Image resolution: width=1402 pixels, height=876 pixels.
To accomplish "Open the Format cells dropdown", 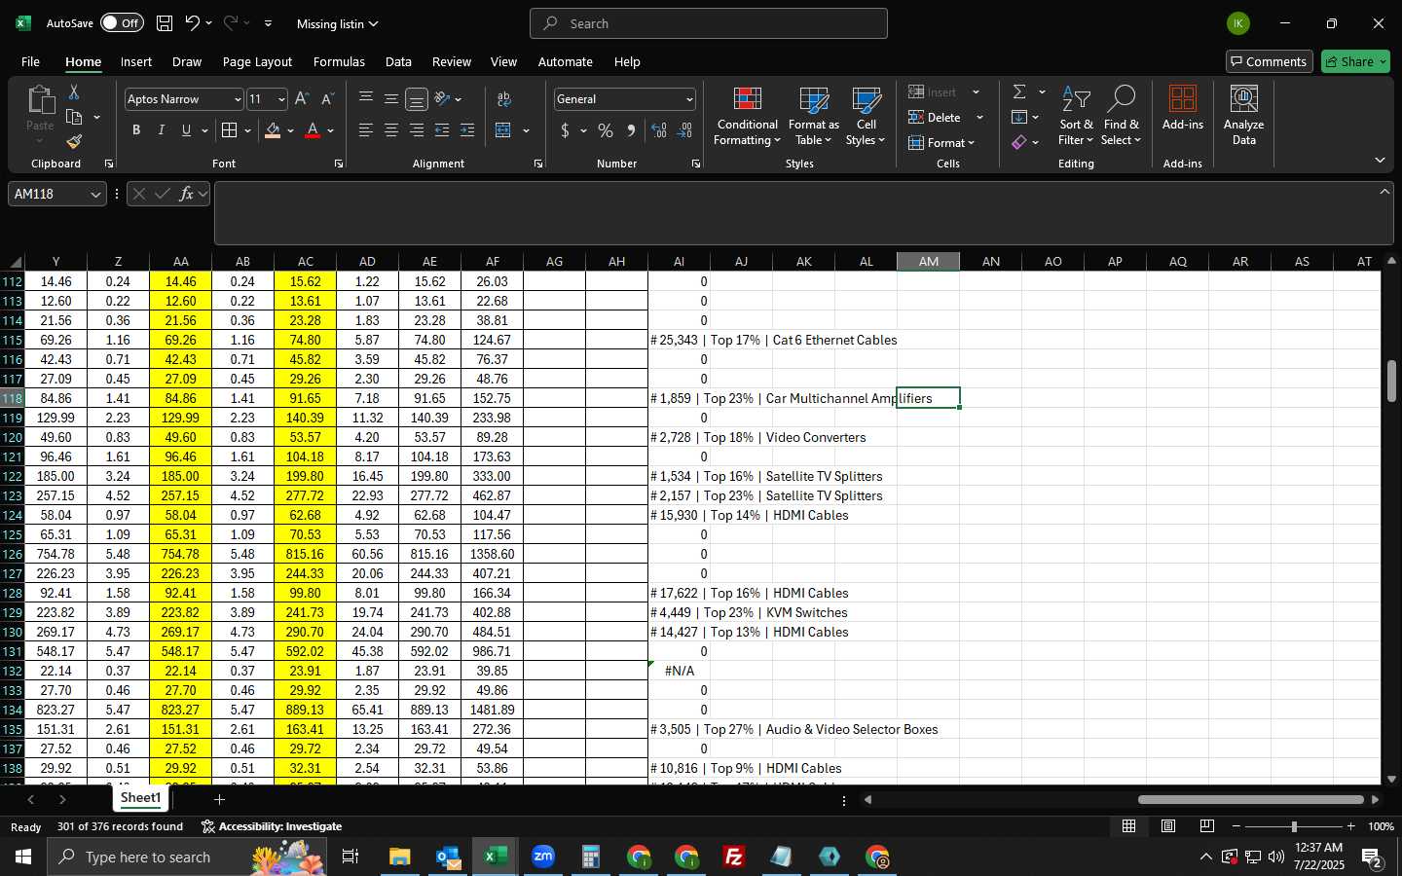I will click(941, 143).
